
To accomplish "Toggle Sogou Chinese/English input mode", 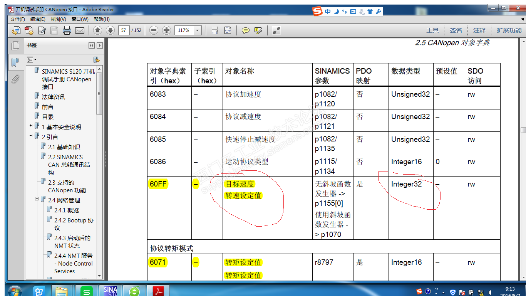I will (328, 12).
